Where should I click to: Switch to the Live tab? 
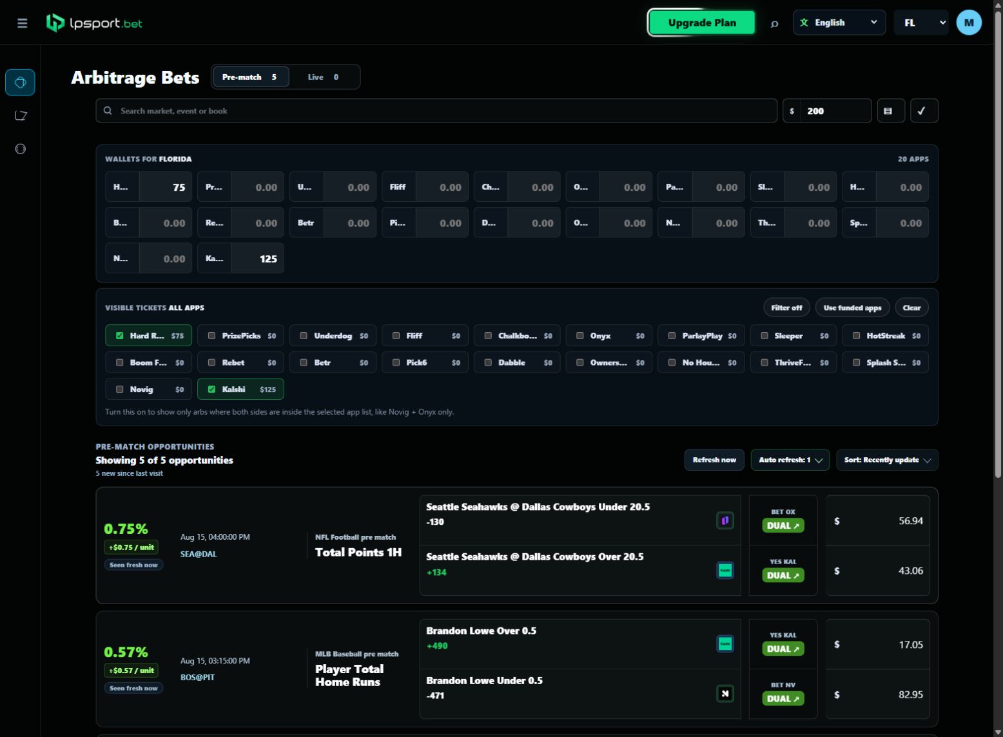pyautogui.click(x=323, y=77)
